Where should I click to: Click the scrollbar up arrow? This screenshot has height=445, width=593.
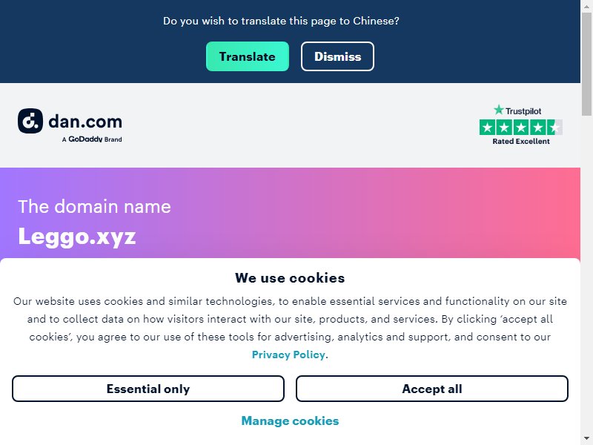tap(586, 7)
